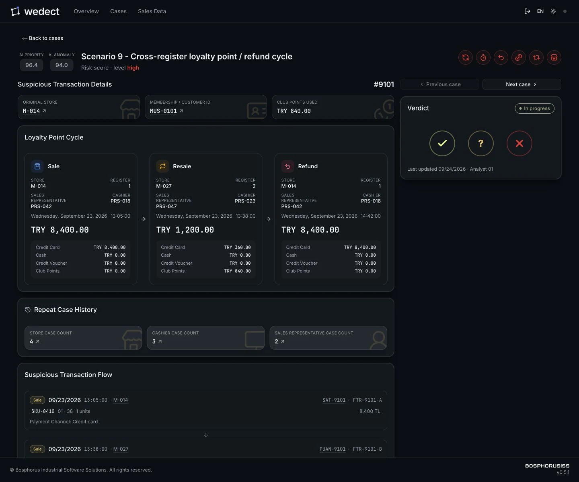Image resolution: width=579 pixels, height=482 pixels.
Task: Open Sales Representative Case Count 2 link
Action: tap(279, 341)
